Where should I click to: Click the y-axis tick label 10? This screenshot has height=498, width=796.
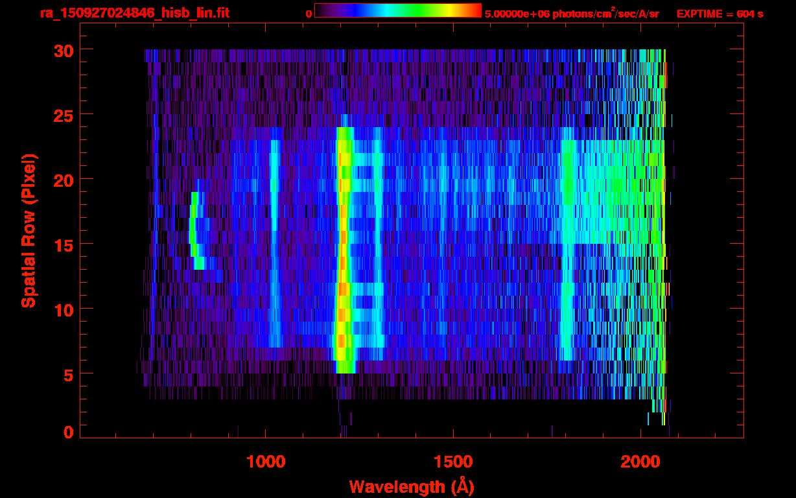click(63, 309)
